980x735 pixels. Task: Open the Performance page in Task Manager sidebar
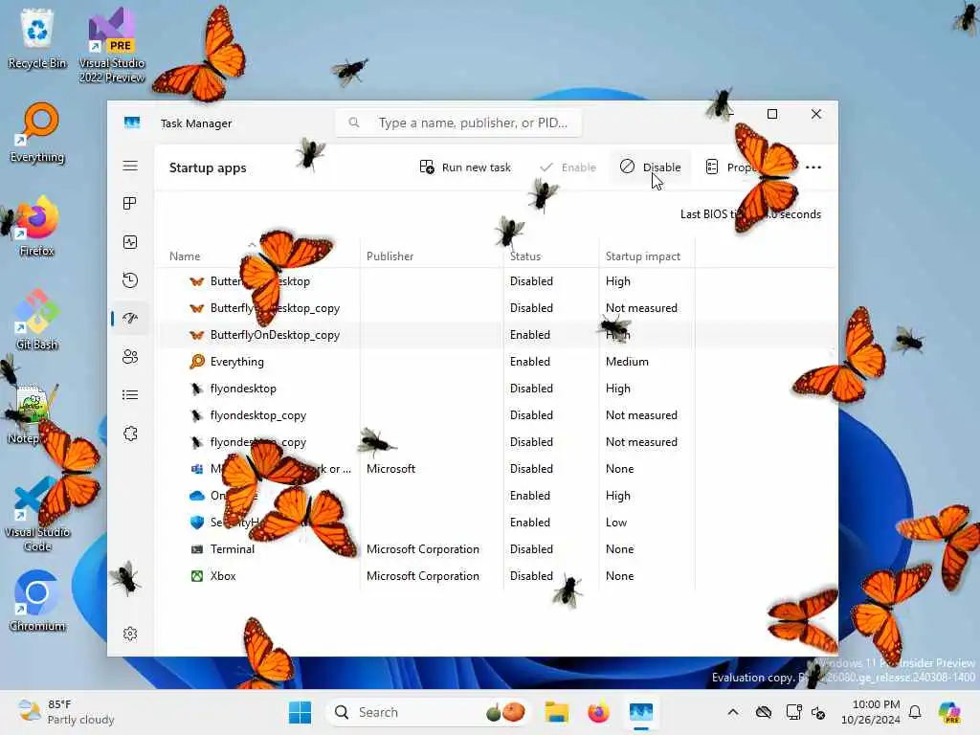click(130, 242)
